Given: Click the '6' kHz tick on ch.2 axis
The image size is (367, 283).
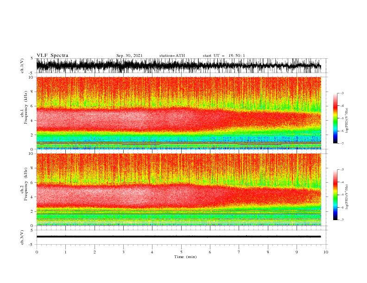Looking at the screenshot, I should 33,183.
